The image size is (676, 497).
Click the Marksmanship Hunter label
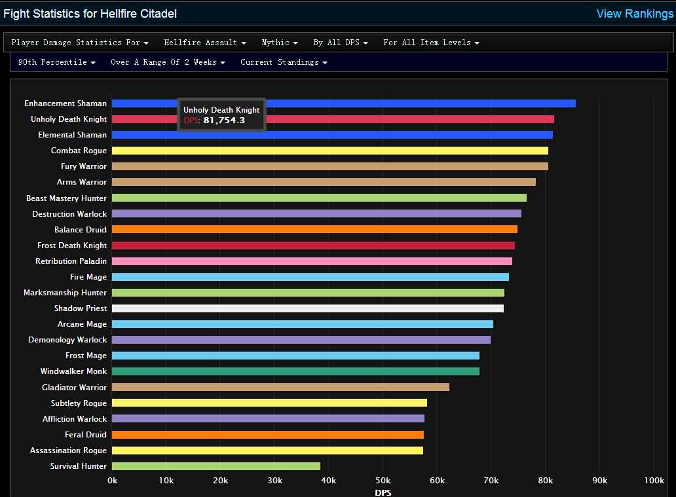tap(65, 293)
